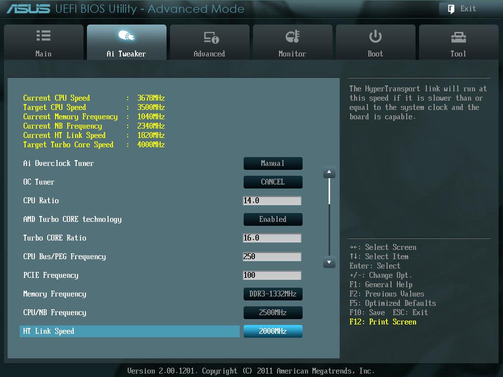Open CPU/NB Frequency 2500MHz dropdown

[x=273, y=313]
